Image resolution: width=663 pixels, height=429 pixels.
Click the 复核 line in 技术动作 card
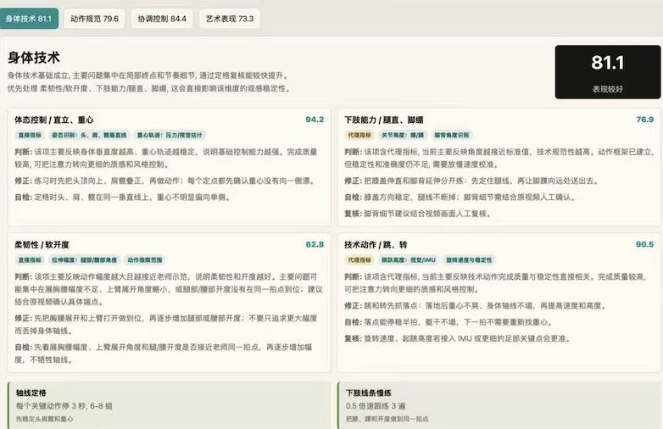[x=458, y=338]
